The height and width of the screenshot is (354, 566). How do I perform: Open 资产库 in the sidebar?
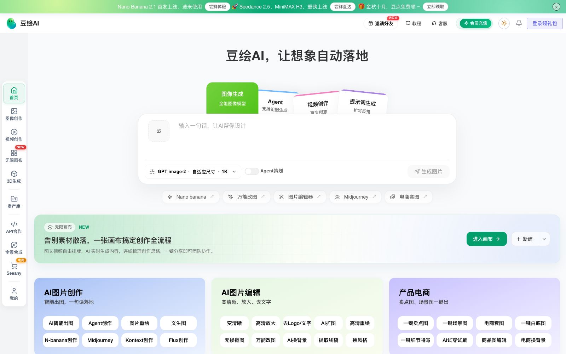click(14, 202)
